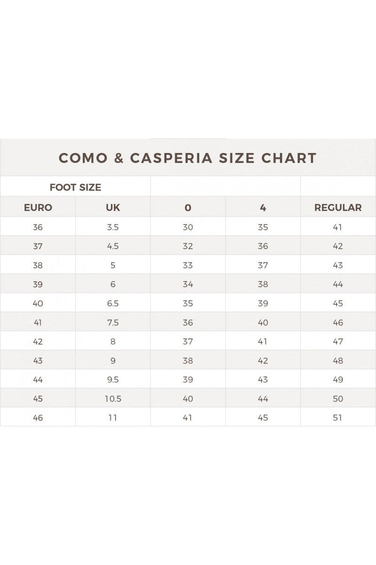376x565 pixels.
Task: Click the REGULAR value 47 cell
Action: tap(337, 342)
